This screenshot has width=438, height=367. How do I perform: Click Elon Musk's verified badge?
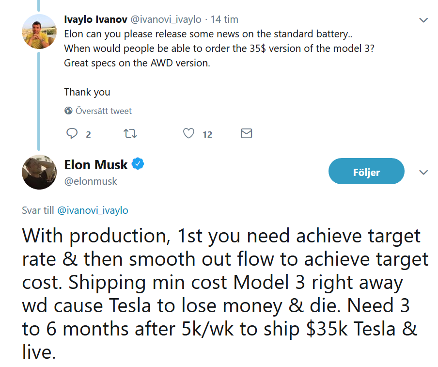[x=138, y=164]
